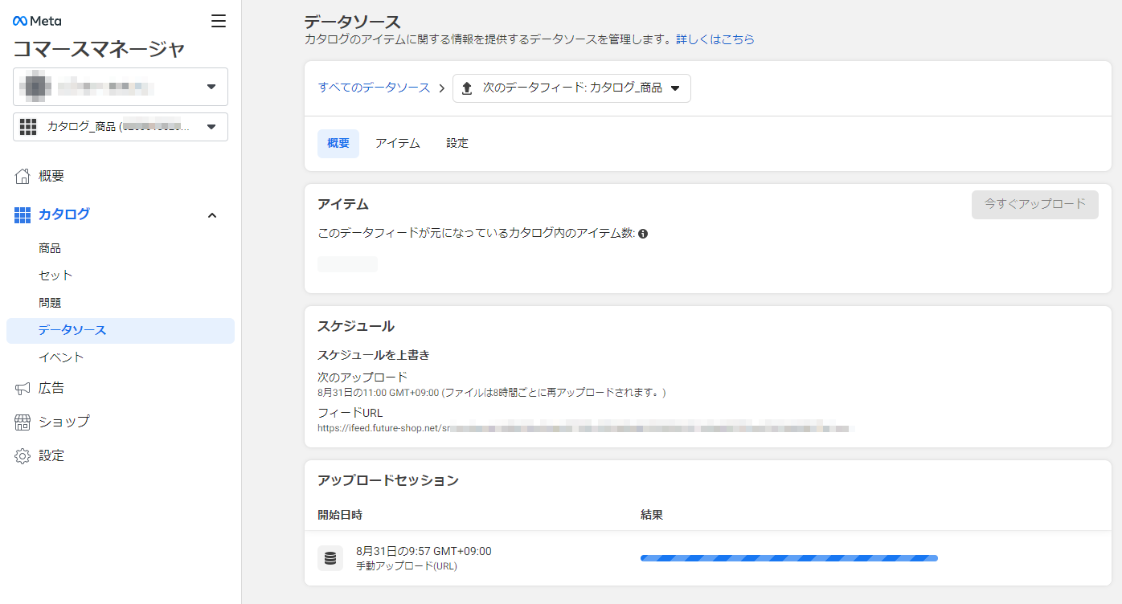Open the 次のデータフィード: カタログ_商品 dropdown

pos(571,88)
